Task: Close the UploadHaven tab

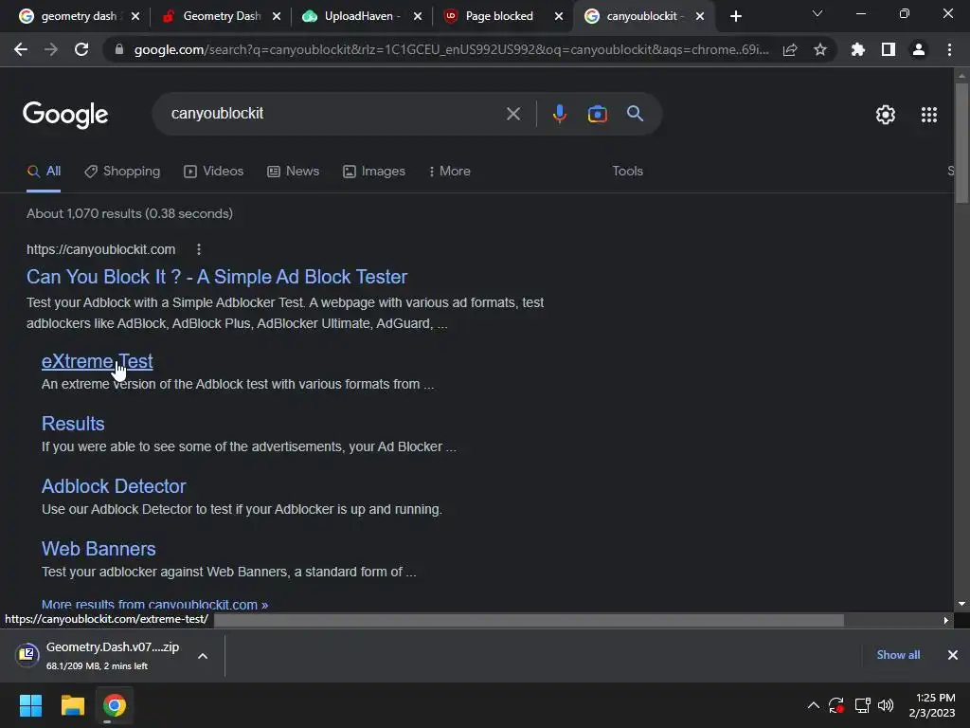Action: pos(418,16)
